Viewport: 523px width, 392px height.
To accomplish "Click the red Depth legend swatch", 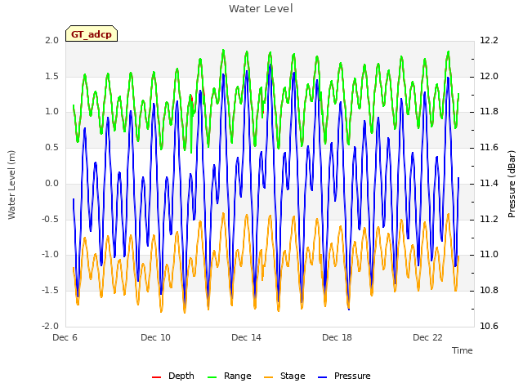I will [156, 377].
